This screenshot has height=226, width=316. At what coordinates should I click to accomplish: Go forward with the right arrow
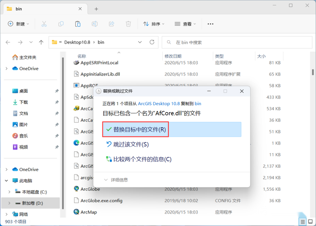point(20,42)
